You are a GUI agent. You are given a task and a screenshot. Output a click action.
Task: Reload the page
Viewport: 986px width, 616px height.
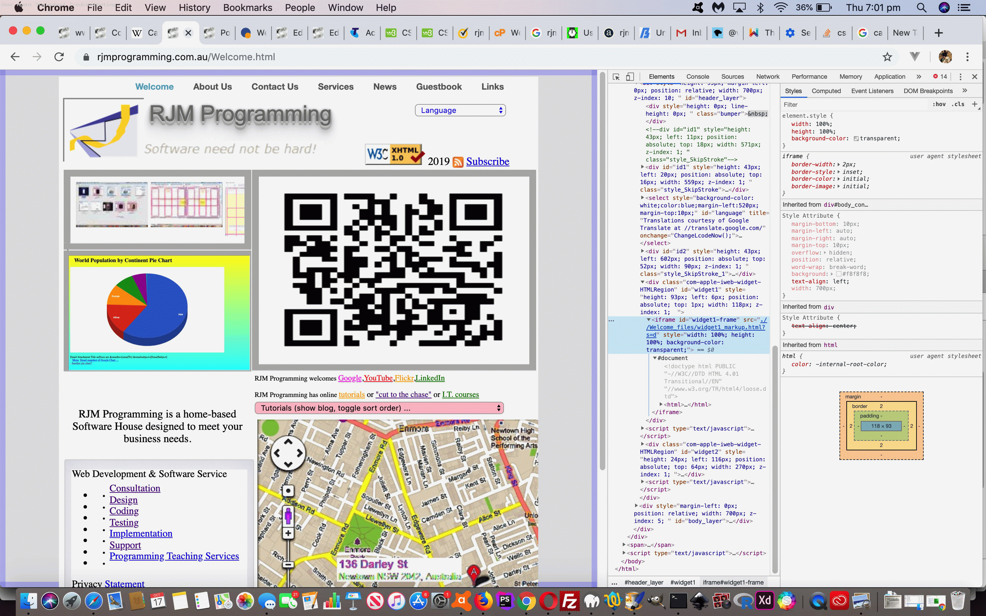tap(59, 57)
